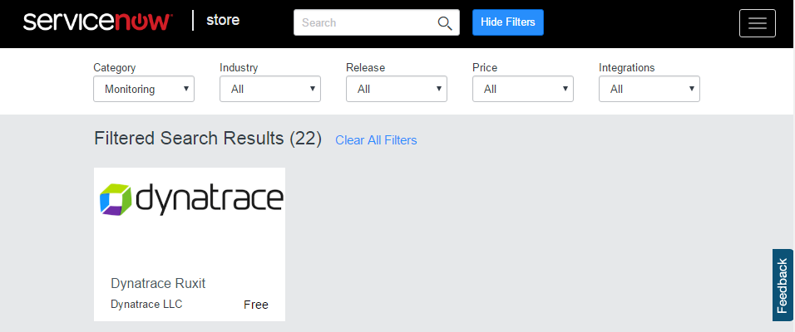Click the store label in header
The height and width of the screenshot is (332, 795).
223,21
